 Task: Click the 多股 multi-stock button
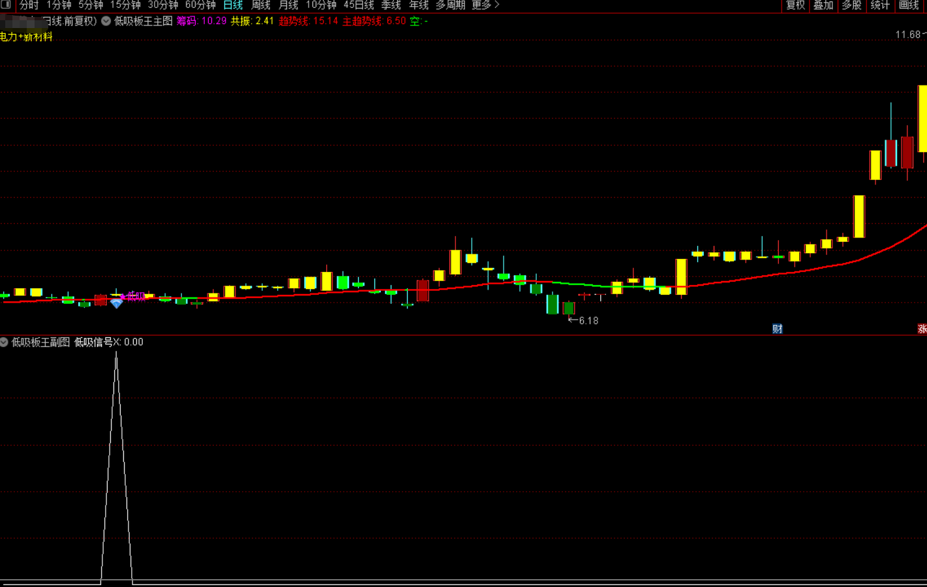[851, 5]
